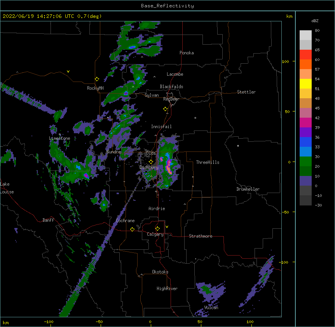Click the yellow V marker right of Calgary diamond

(167, 227)
